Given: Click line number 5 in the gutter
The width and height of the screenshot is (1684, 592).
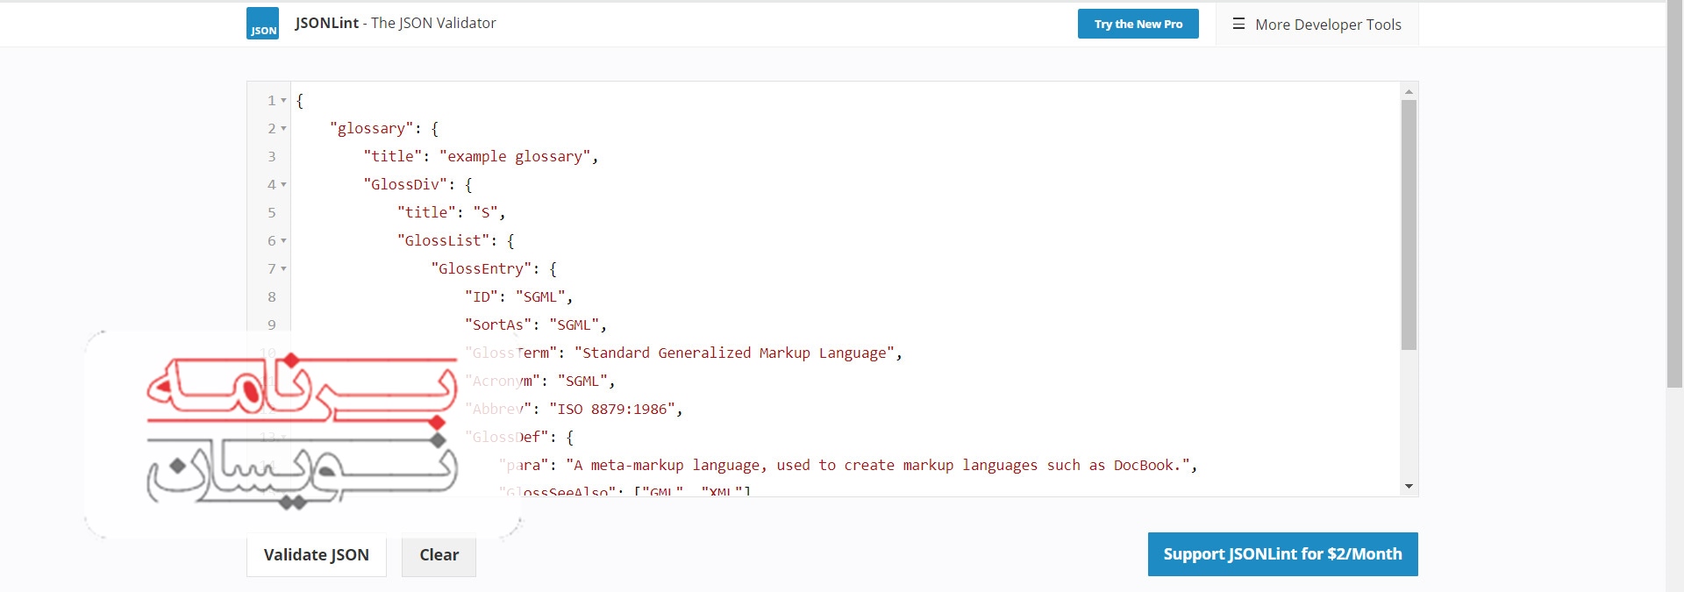Looking at the screenshot, I should pos(272,213).
